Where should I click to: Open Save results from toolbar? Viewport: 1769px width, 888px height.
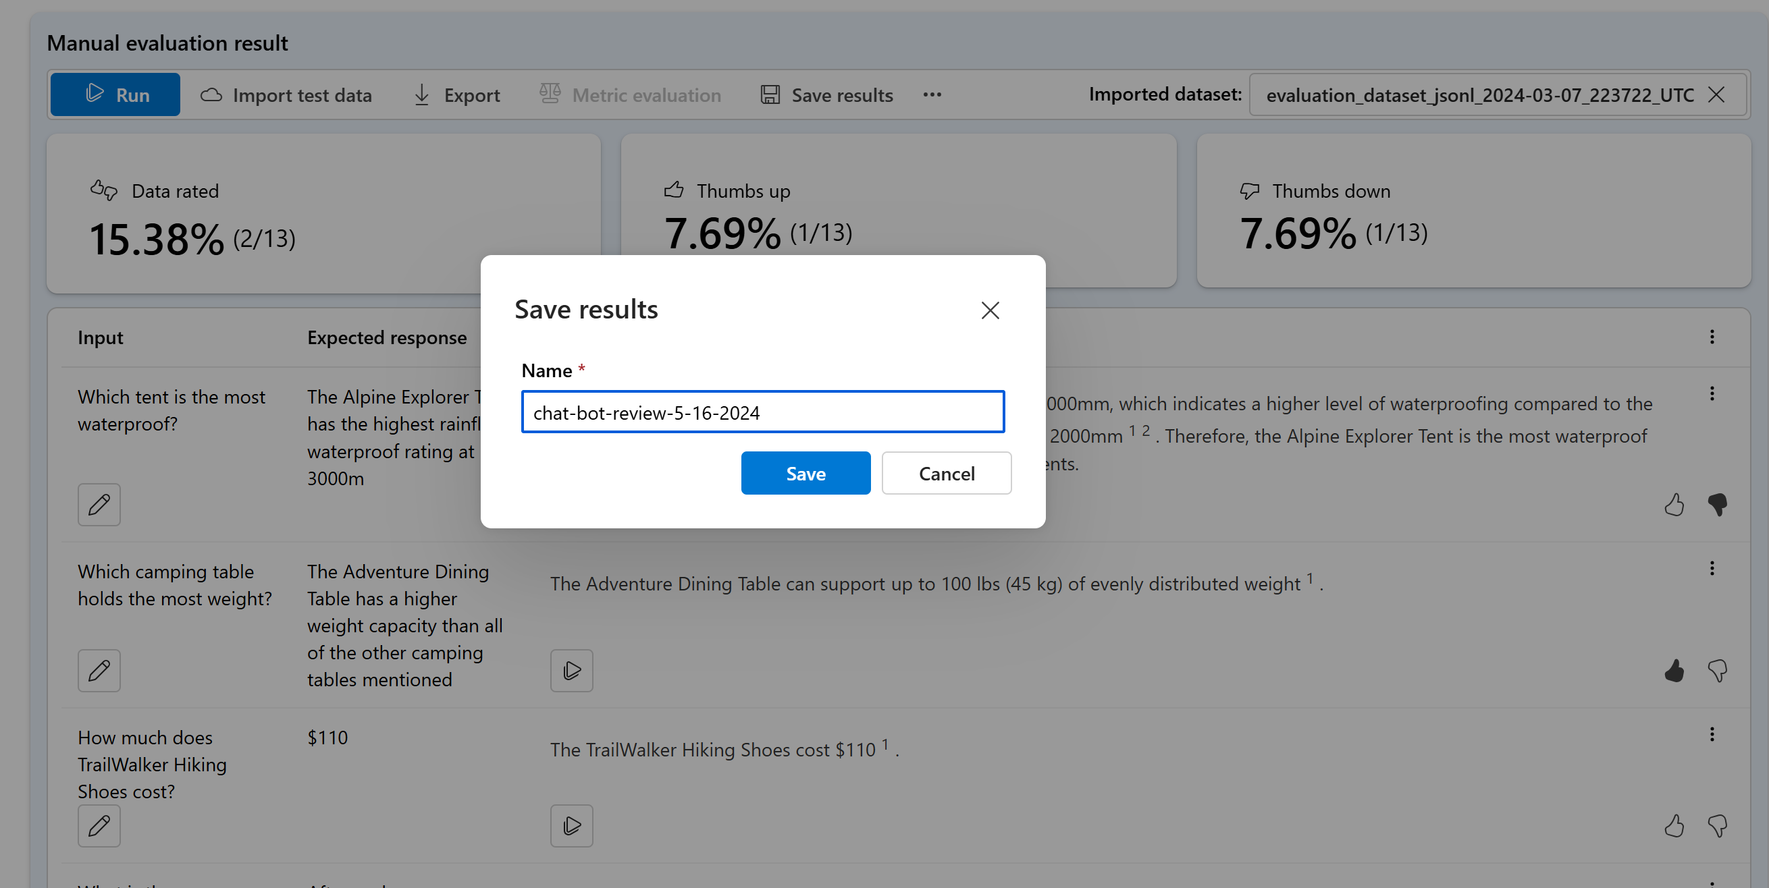pos(827,94)
